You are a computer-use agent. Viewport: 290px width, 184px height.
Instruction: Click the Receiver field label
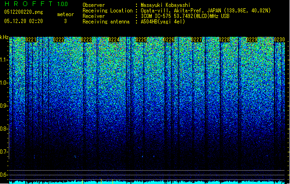pos(94,16)
